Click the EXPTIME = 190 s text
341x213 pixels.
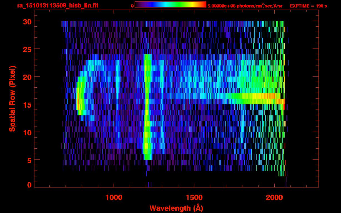(x=308, y=6)
